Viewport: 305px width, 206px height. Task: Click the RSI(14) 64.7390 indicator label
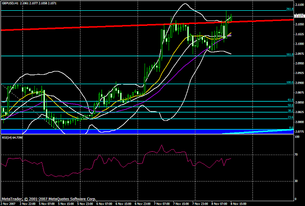pyautogui.click(x=12, y=137)
